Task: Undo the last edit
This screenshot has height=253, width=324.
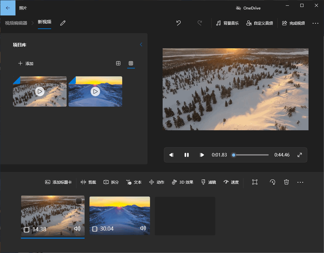Action: click(x=178, y=23)
